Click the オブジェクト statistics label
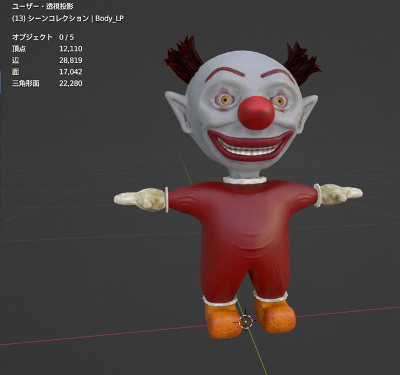 pos(32,37)
